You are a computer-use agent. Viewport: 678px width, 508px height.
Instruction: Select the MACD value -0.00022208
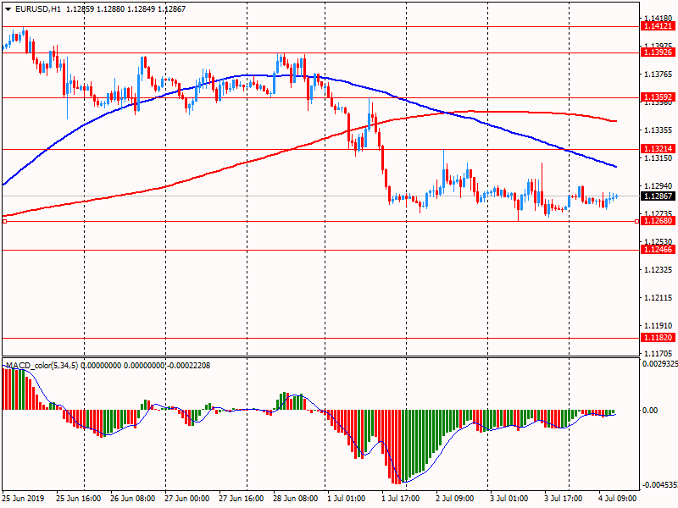pyautogui.click(x=188, y=366)
